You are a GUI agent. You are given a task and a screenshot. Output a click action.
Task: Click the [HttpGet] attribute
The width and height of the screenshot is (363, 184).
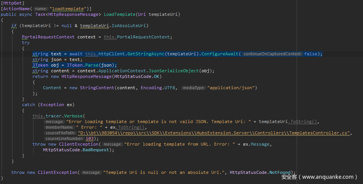click(12, 3)
